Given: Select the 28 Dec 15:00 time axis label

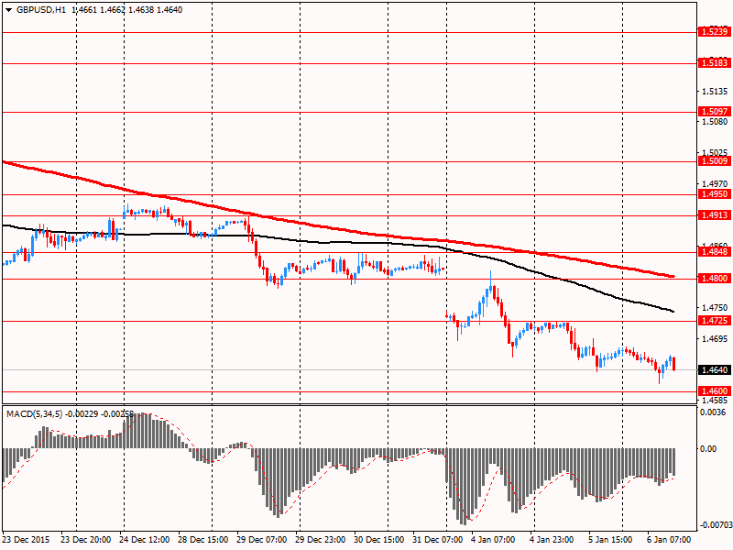Looking at the screenshot, I should click(202, 540).
